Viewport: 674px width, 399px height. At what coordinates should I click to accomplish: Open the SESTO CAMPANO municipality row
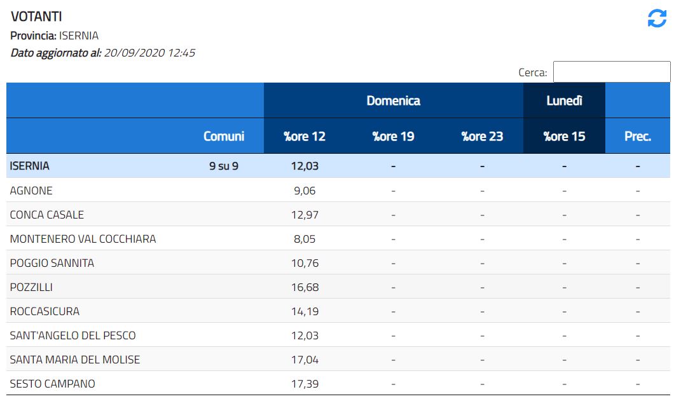tap(338, 383)
